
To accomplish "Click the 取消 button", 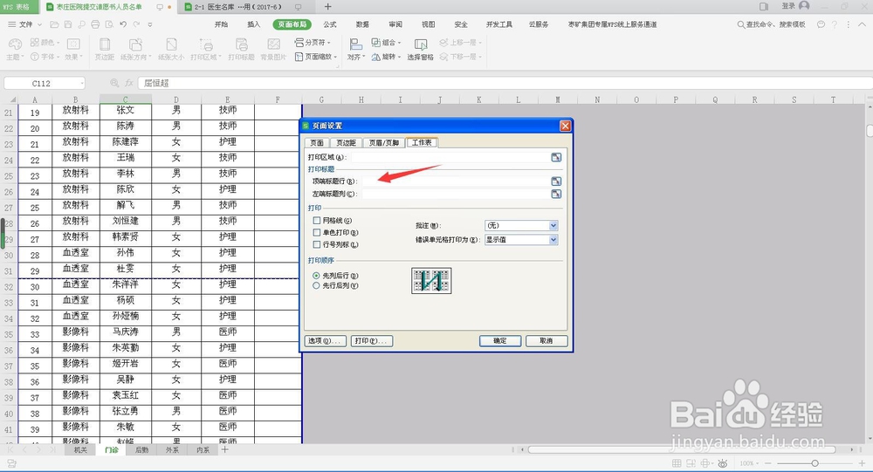I will [x=546, y=340].
